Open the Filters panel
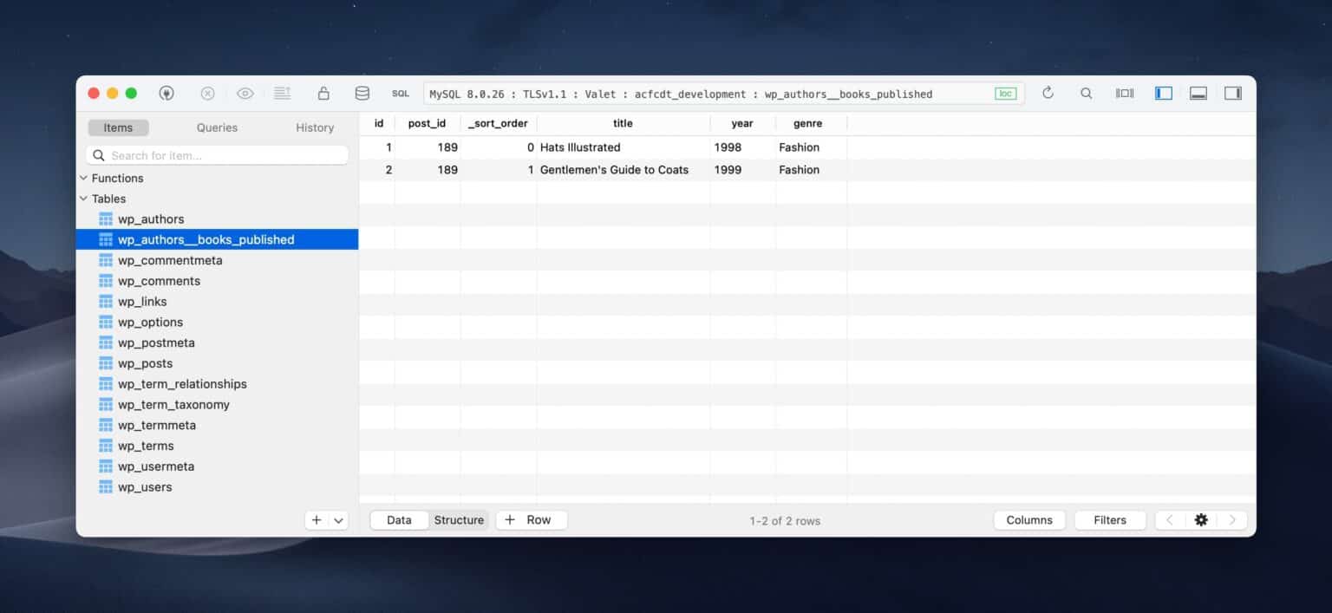Image resolution: width=1332 pixels, height=613 pixels. 1110,519
